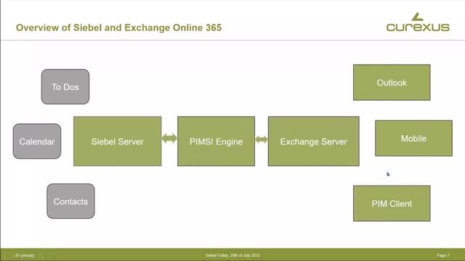Click the '© curexus' footer text
Image resolution: width=465 pixels, height=261 pixels.
[x=25, y=255]
